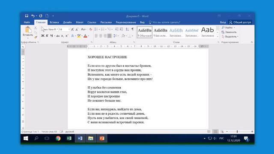
Task: Save the document using the floppy disk icon
Action: (27, 16)
